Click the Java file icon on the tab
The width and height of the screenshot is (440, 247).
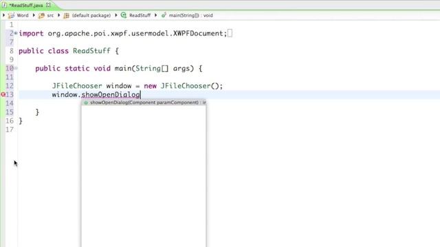tap(5, 5)
